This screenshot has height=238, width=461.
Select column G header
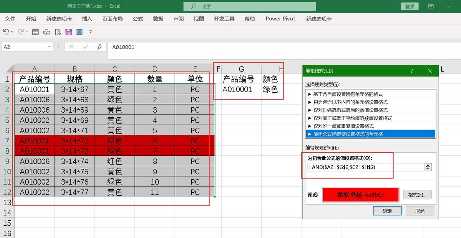[x=241, y=69]
